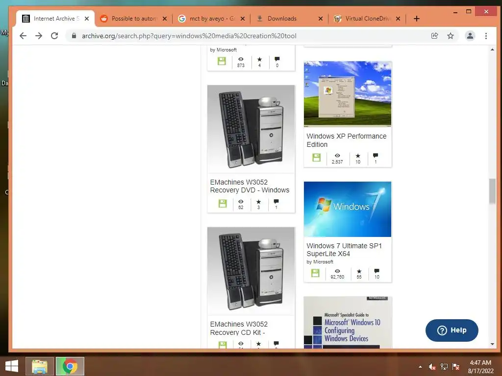Open the Chrome profile avatar

tap(470, 36)
